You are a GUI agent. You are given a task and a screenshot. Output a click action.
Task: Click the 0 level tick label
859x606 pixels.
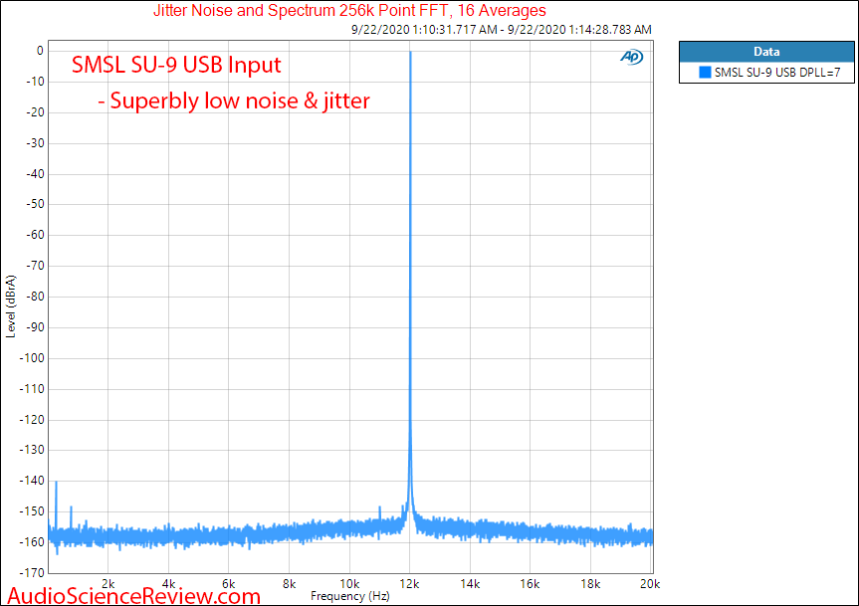(40, 51)
